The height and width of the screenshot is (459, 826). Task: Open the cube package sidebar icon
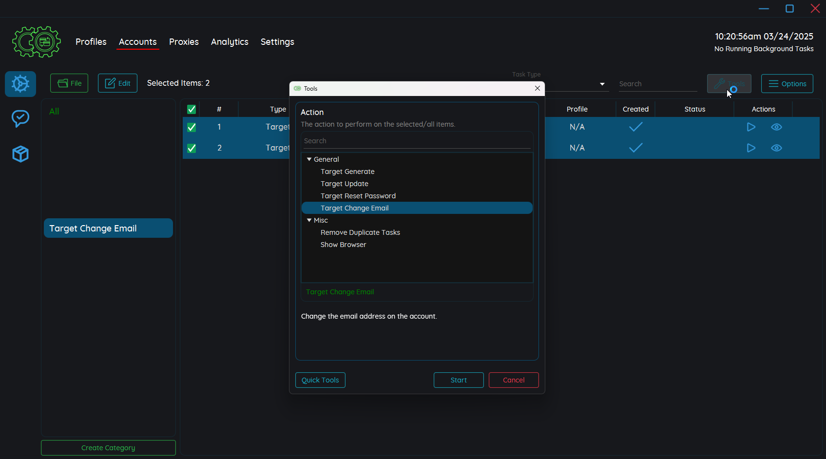click(x=20, y=154)
